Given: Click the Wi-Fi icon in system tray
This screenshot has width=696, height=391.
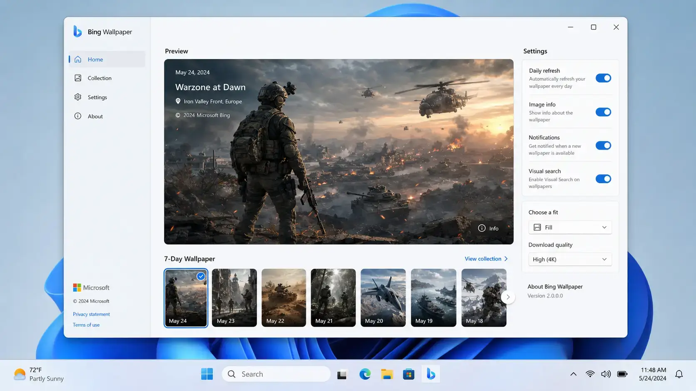Looking at the screenshot, I should click(x=590, y=374).
